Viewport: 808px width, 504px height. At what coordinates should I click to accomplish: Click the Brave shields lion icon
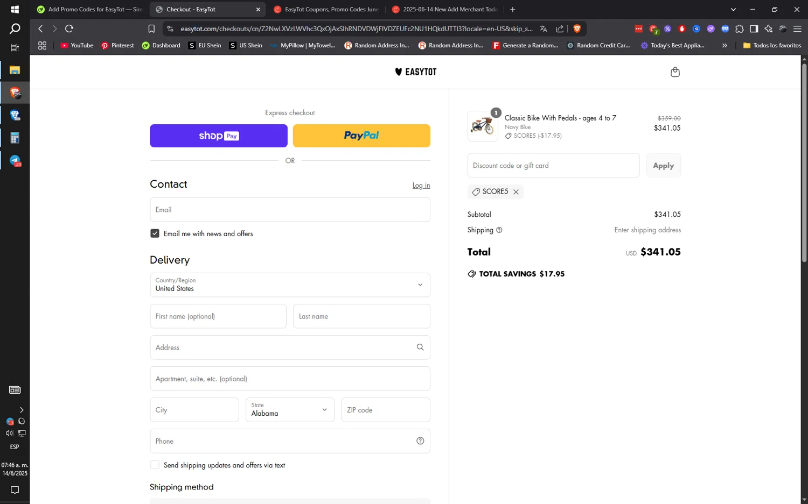[577, 29]
